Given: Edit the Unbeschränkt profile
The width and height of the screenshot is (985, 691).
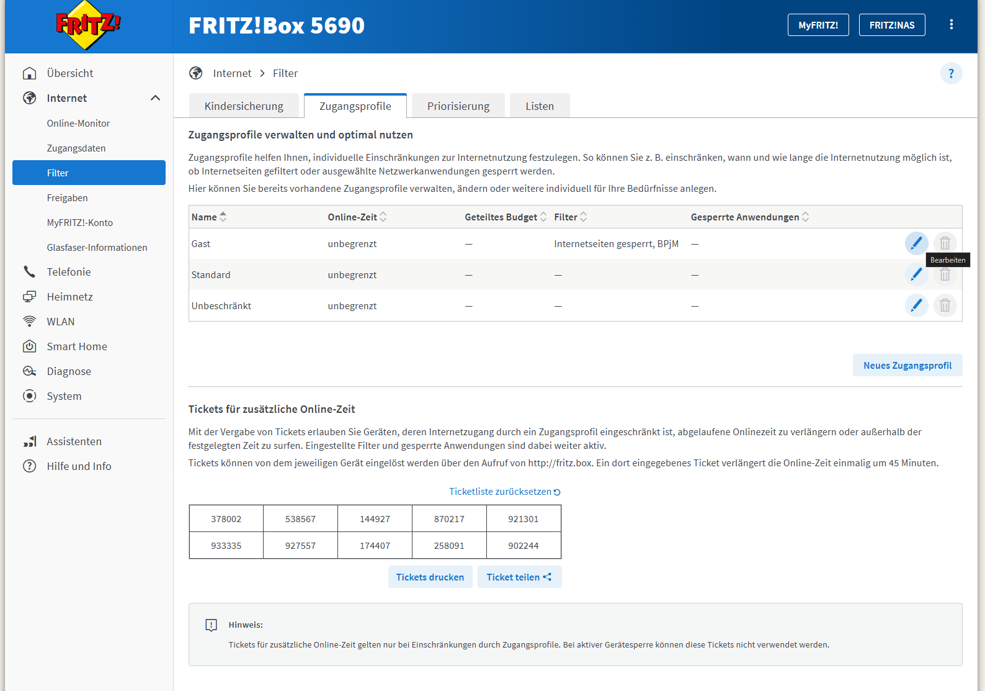Looking at the screenshot, I should (x=916, y=305).
